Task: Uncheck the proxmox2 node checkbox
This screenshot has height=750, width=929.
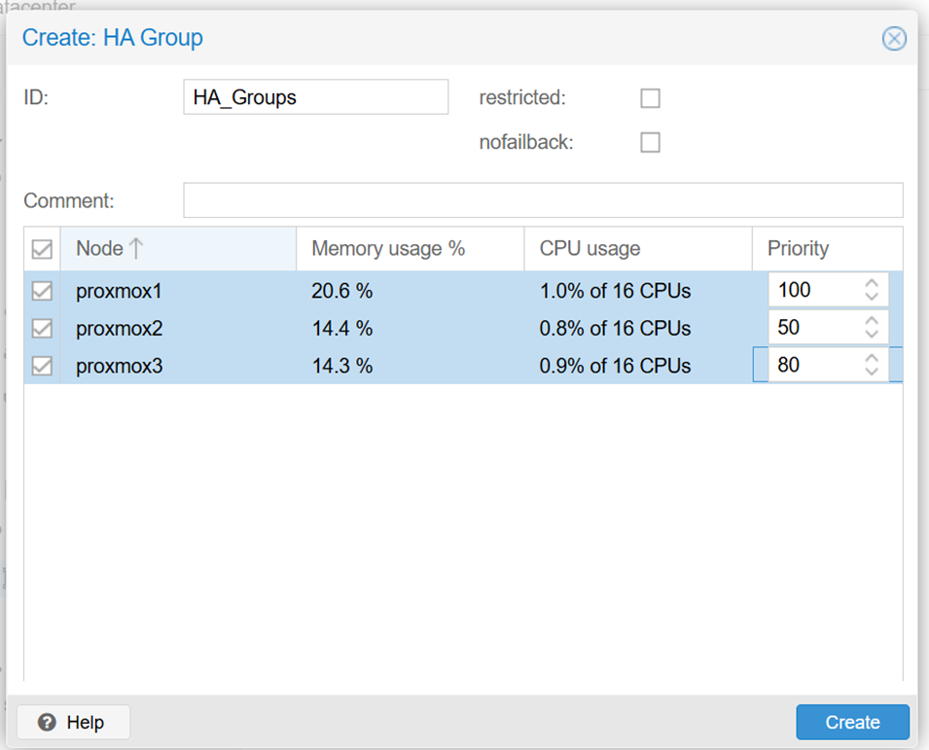Action: [42, 328]
